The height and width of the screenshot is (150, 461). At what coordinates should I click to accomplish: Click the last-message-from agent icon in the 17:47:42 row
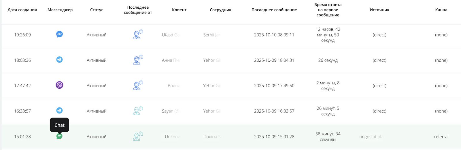[x=138, y=85]
